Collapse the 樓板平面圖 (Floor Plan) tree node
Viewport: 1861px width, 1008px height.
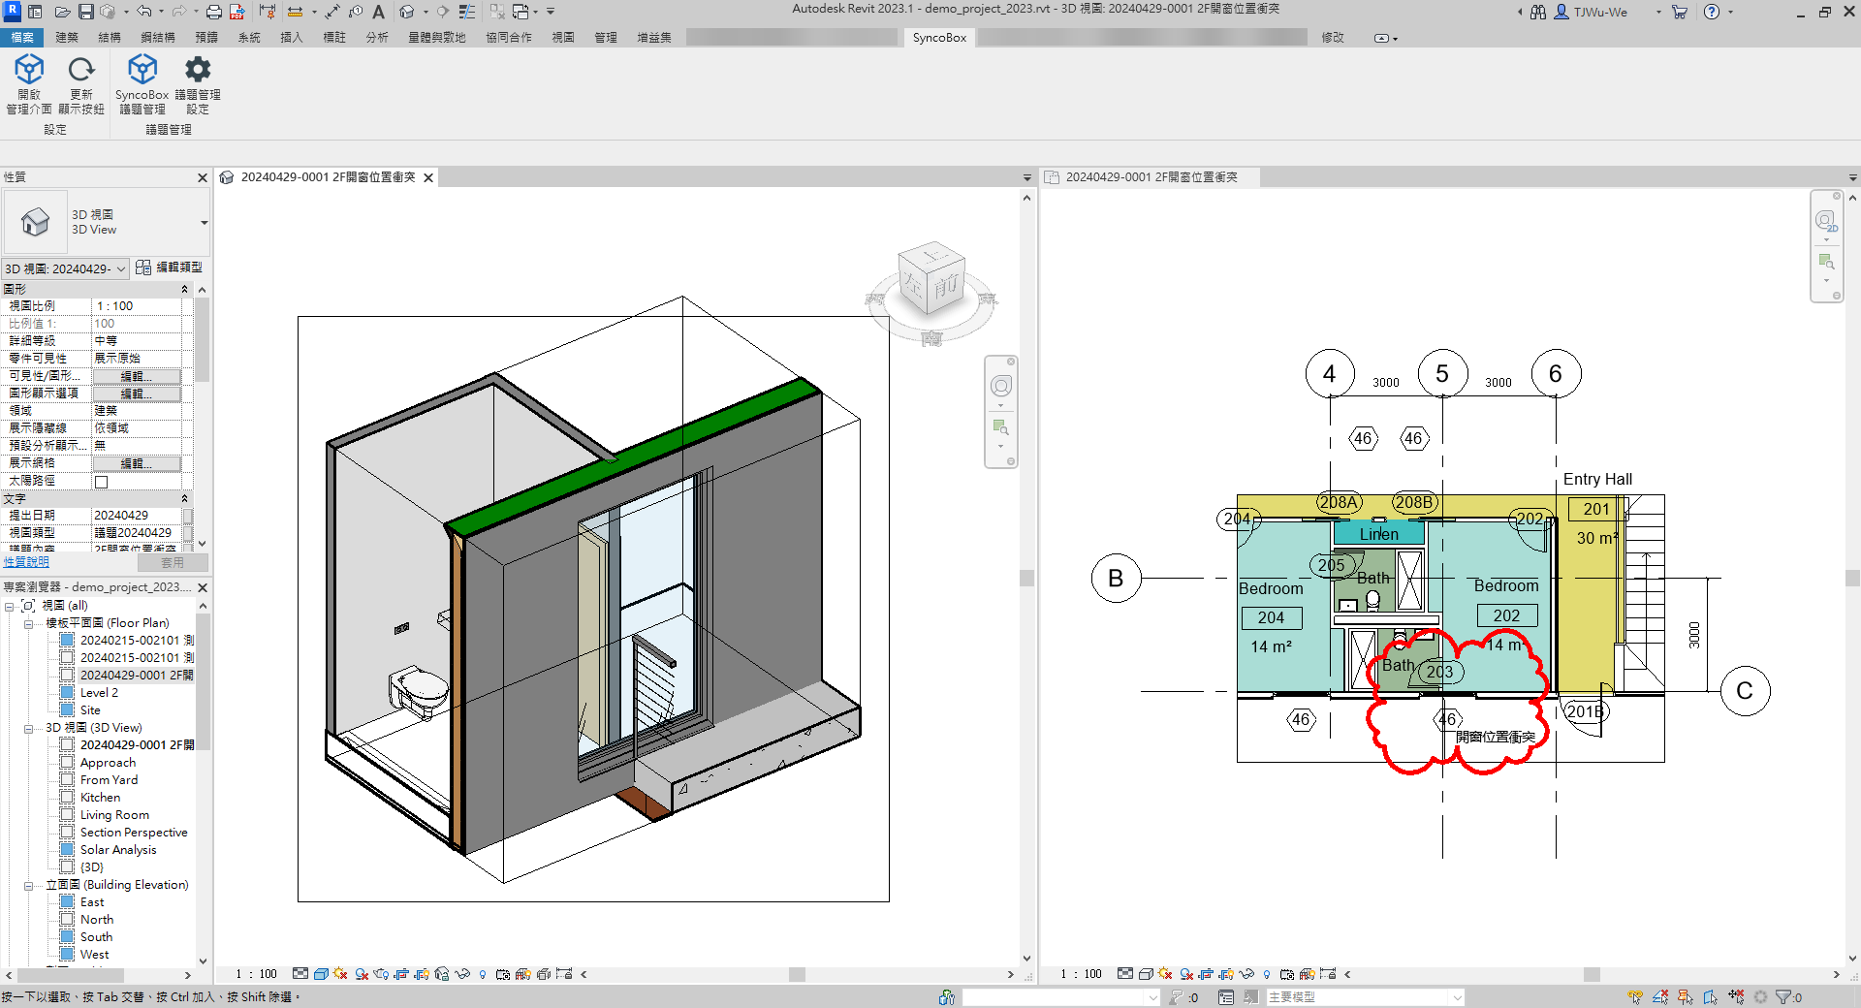coord(29,623)
